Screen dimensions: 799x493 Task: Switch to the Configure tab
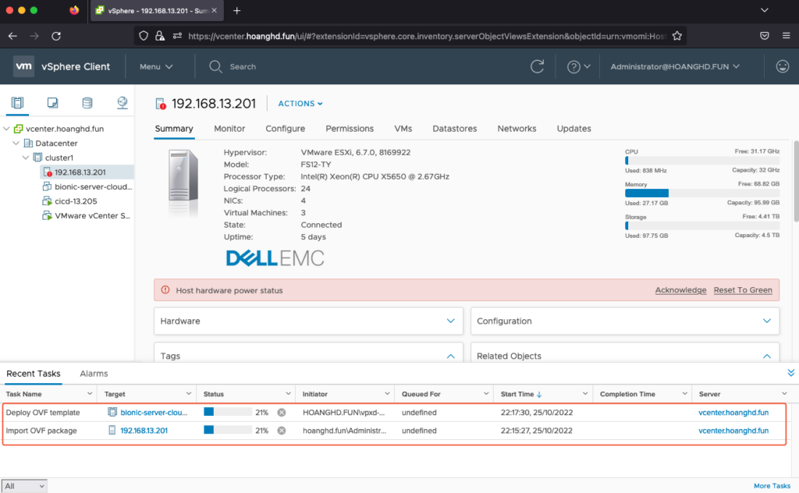286,129
